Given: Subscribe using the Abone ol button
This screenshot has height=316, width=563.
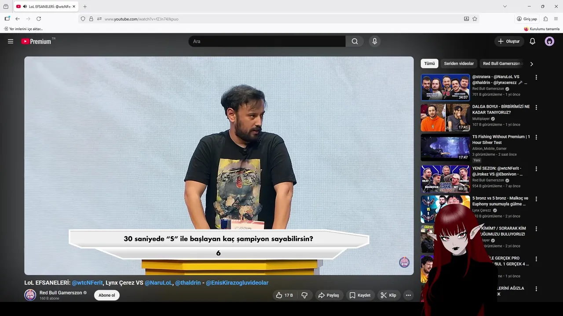Looking at the screenshot, I should [107, 295].
